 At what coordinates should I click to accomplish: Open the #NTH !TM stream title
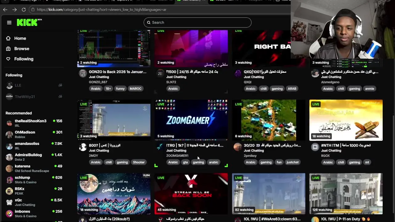tap(346, 145)
